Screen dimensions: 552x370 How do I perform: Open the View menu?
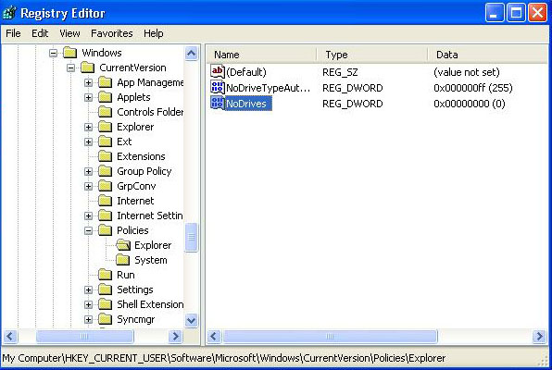69,33
